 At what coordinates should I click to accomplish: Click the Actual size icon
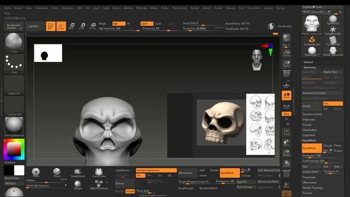tap(287, 53)
